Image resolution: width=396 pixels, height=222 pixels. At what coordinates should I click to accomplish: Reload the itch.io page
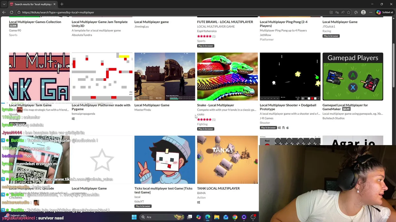coord(11,12)
